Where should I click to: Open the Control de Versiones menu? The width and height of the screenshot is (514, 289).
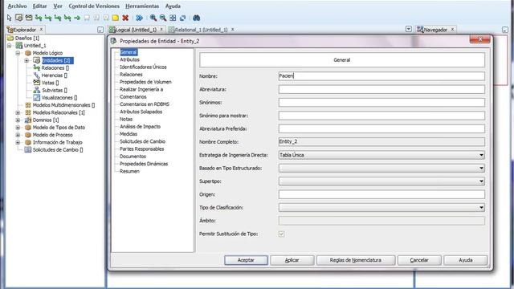tap(94, 6)
